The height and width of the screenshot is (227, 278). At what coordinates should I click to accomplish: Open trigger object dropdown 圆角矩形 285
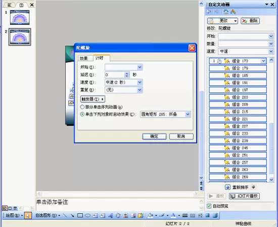click(x=188, y=115)
